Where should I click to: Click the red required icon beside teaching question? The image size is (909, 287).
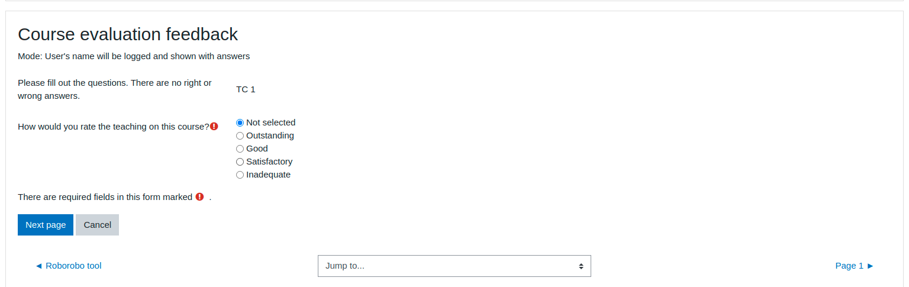click(214, 126)
